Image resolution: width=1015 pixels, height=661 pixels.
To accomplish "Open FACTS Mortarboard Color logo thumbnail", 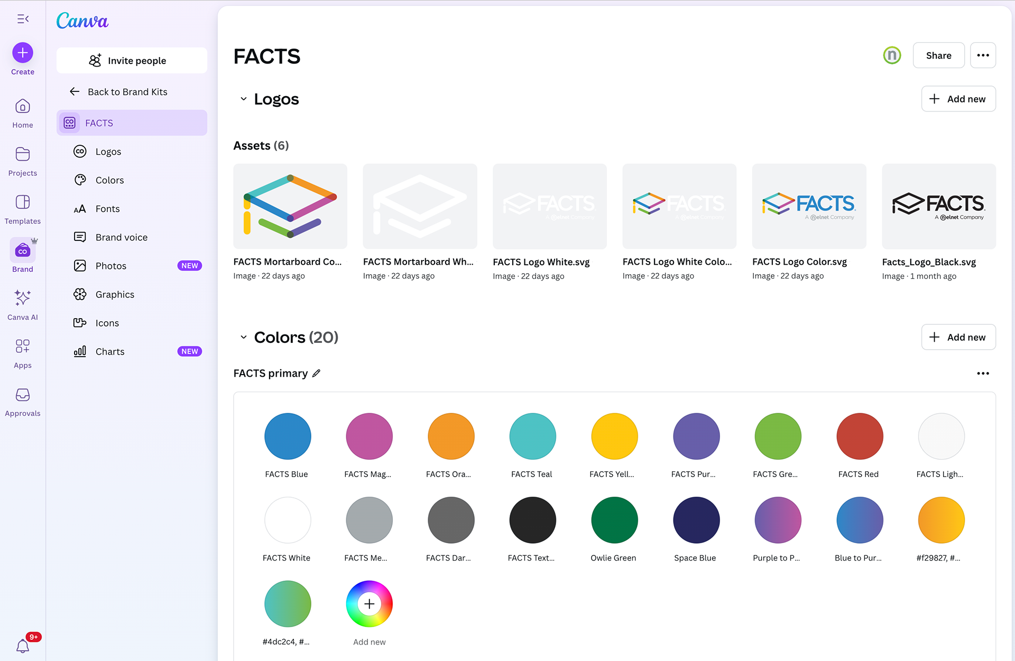I will coord(290,206).
